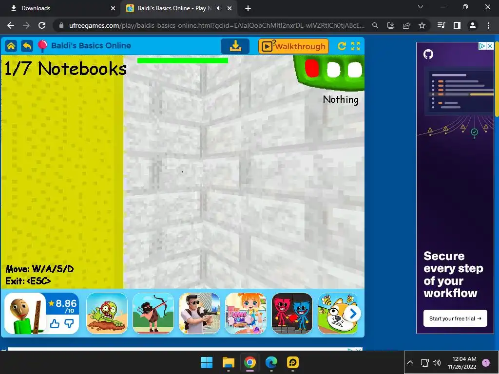Click the zoom magnifier icon in address bar

(x=375, y=25)
